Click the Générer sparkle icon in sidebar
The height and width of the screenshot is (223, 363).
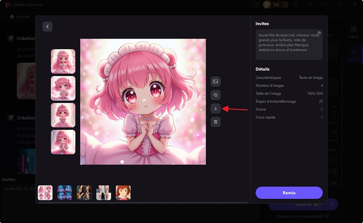[x=353, y=51]
